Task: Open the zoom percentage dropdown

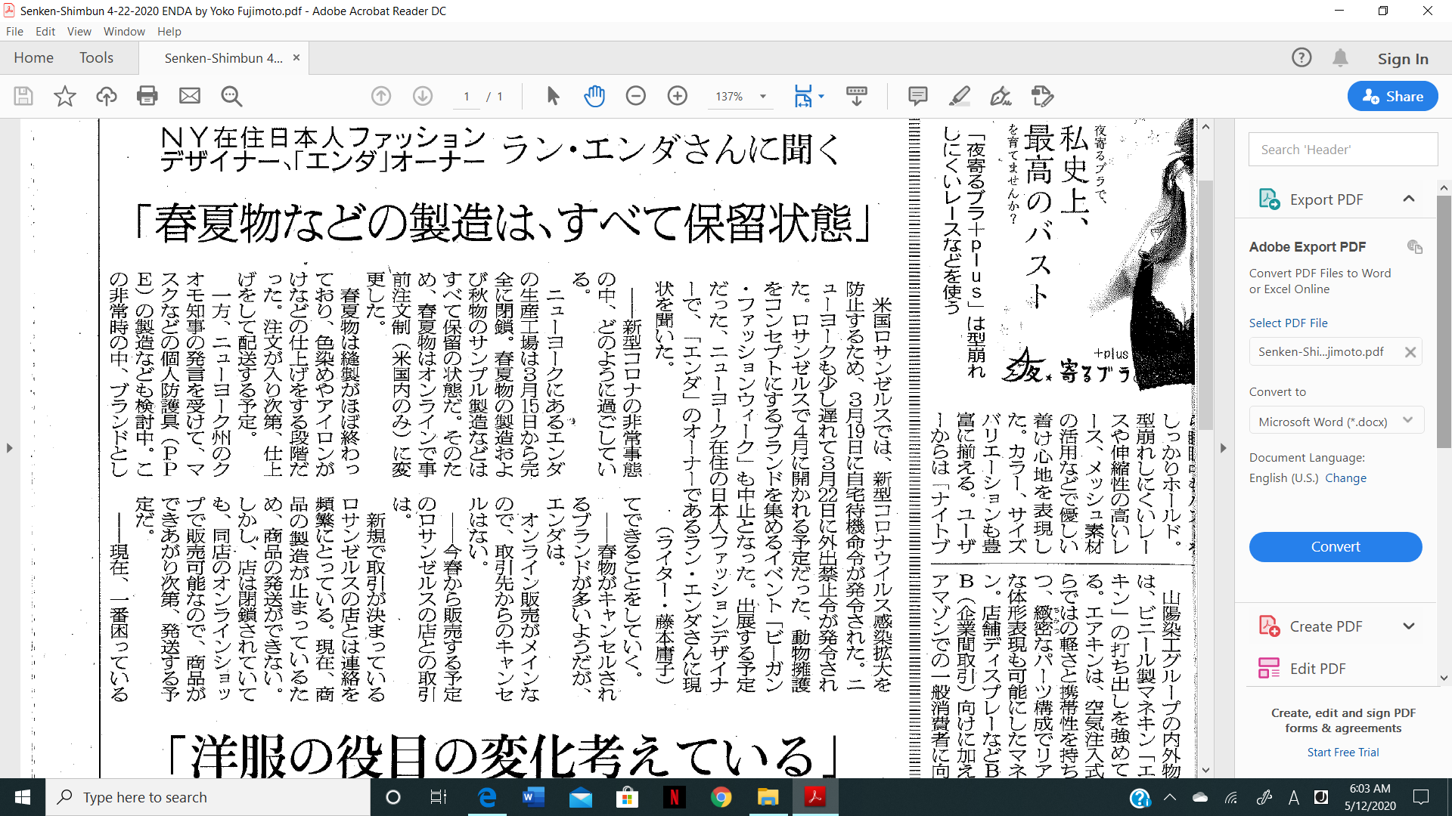Action: point(763,96)
